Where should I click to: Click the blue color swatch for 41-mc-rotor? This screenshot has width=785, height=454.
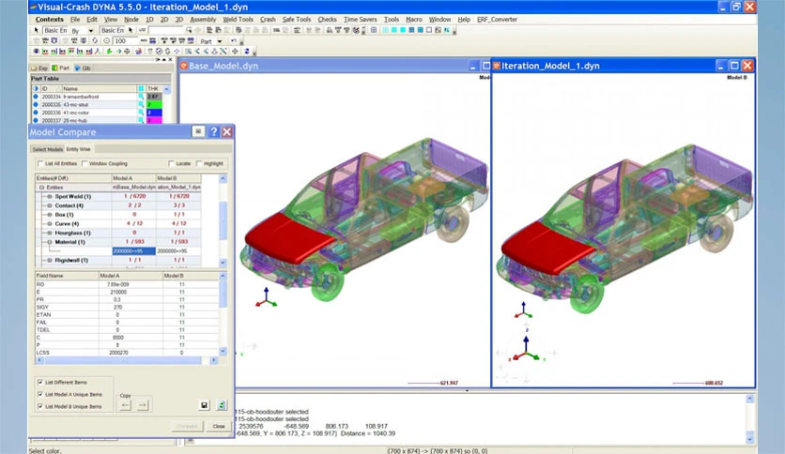[x=154, y=113]
